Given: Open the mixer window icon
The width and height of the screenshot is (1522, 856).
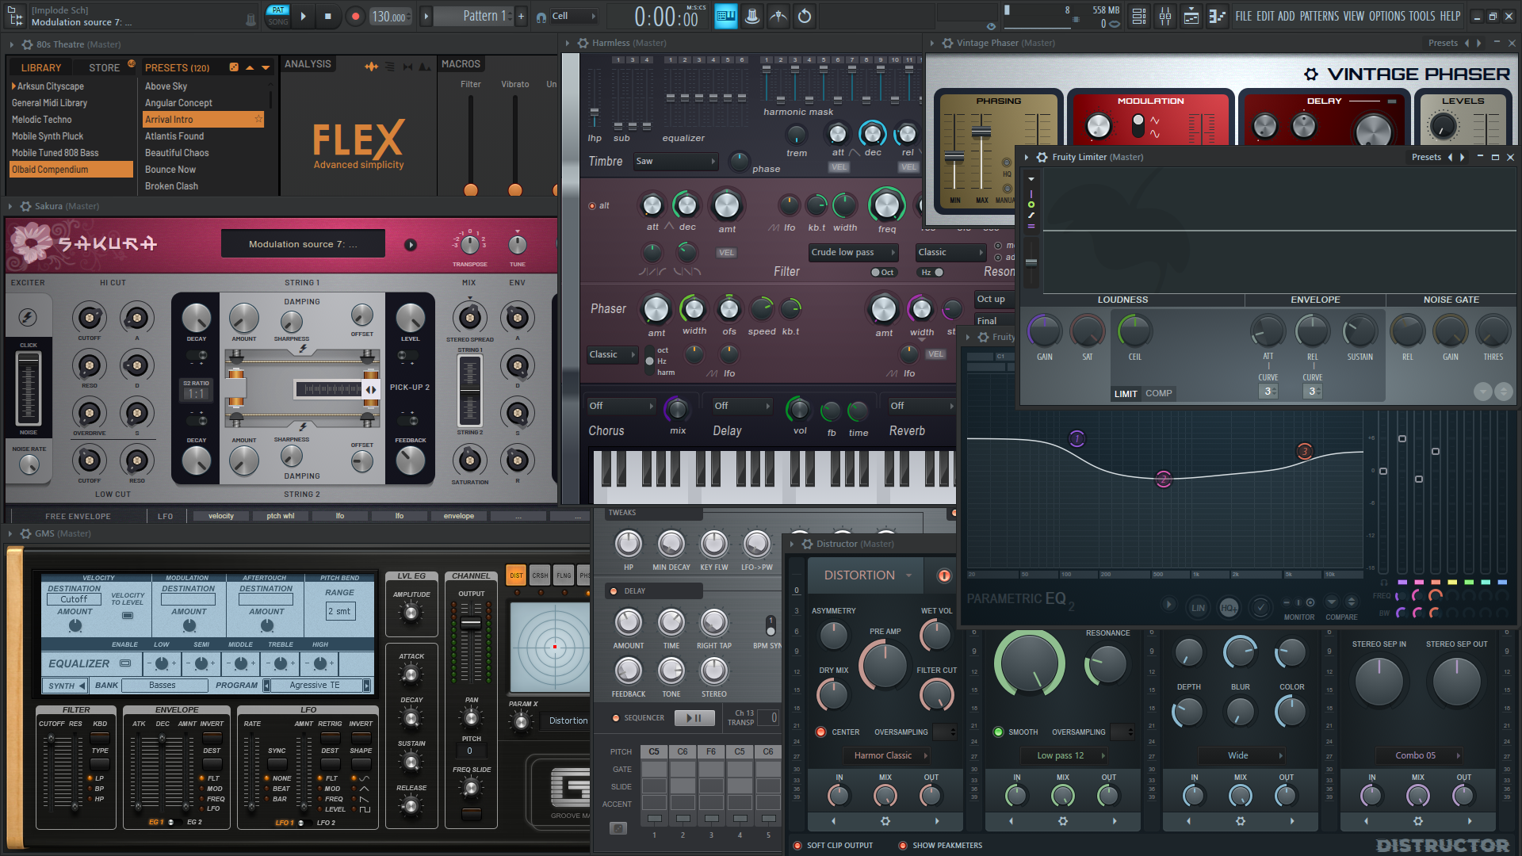Looking at the screenshot, I should [1164, 17].
